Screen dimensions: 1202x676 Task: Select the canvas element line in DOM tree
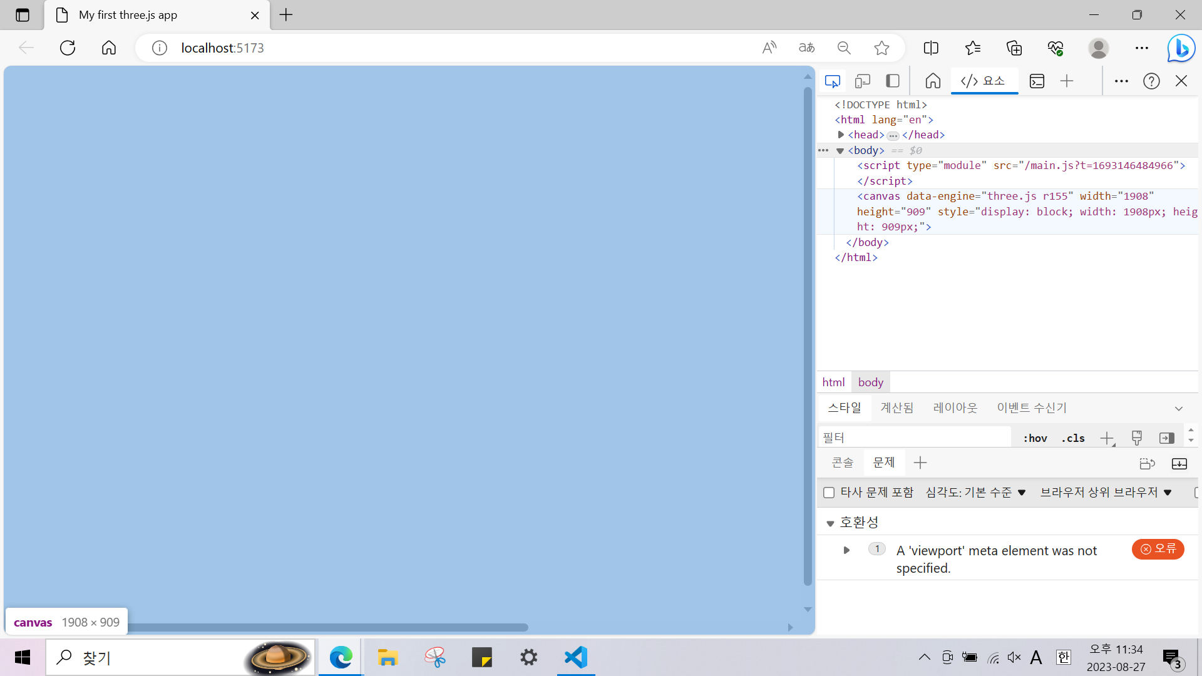[1007, 212]
